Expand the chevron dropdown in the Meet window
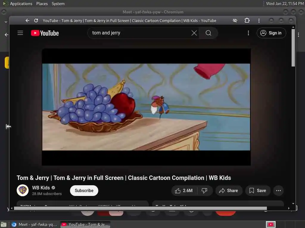 pyautogui.click(x=6, y=22)
